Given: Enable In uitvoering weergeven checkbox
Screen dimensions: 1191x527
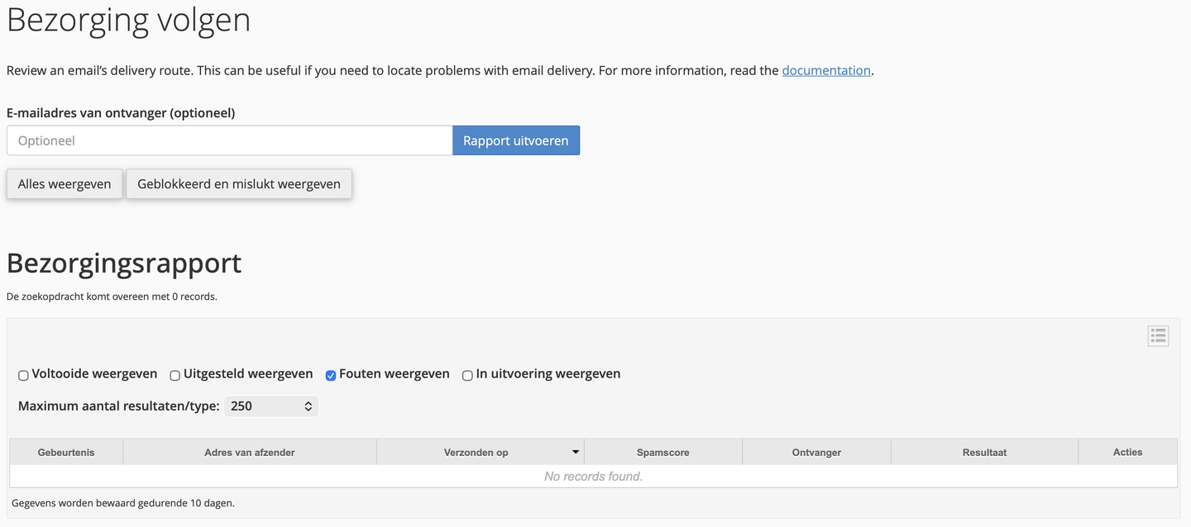Looking at the screenshot, I should (x=467, y=375).
